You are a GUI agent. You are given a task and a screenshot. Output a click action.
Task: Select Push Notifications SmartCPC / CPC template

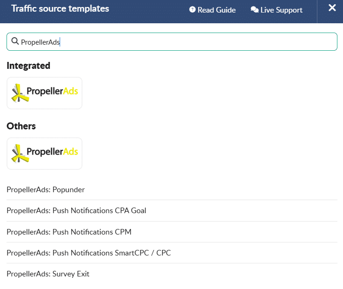[89, 253]
